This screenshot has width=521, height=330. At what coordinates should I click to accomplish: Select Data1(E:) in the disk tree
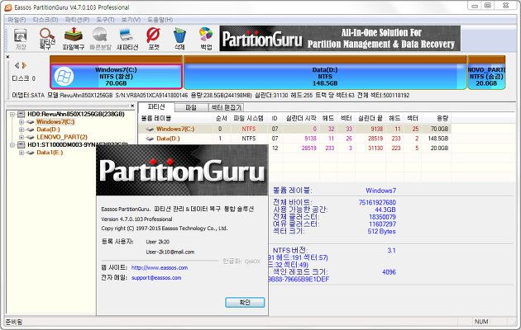pyautogui.click(x=50, y=153)
